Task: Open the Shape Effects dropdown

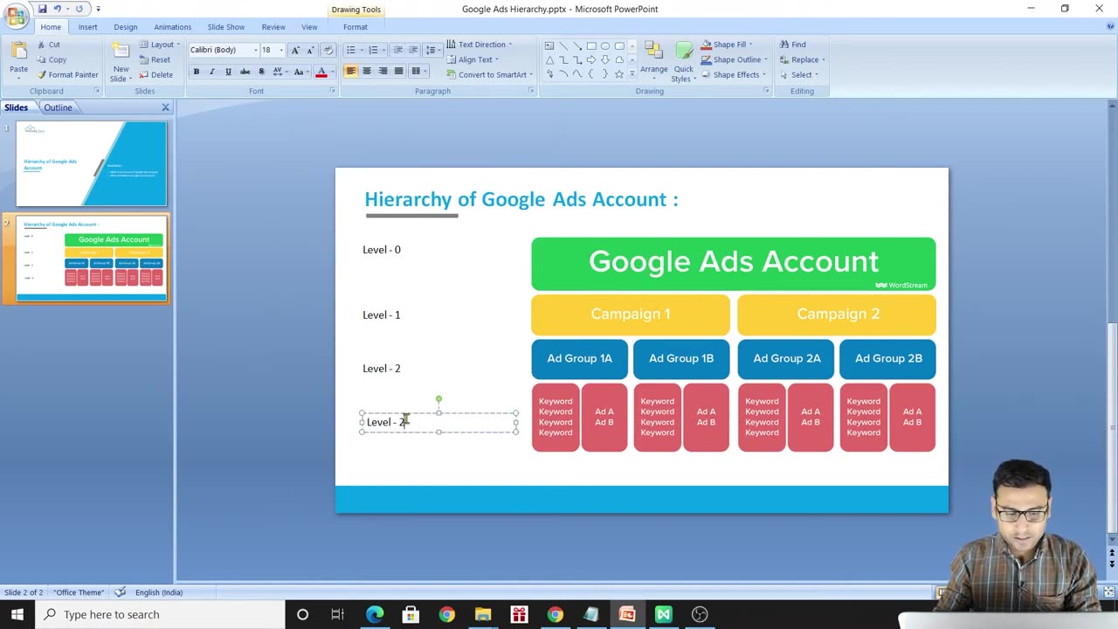Action: pos(733,74)
